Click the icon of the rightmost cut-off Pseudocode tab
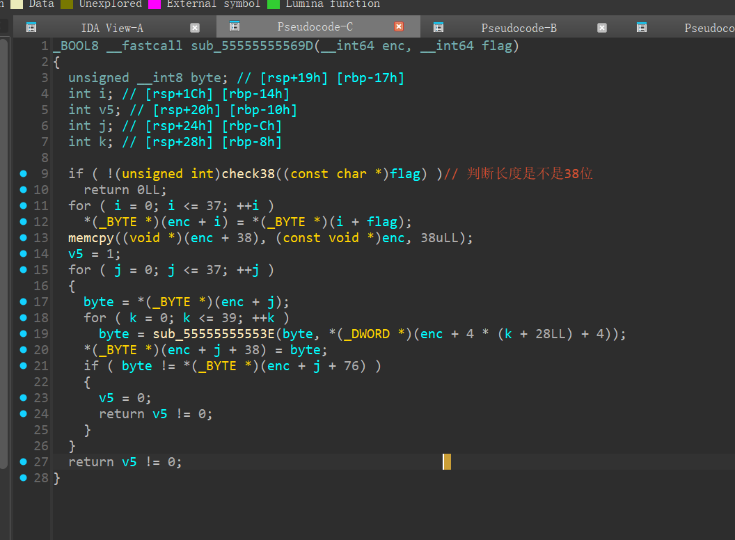 [642, 28]
